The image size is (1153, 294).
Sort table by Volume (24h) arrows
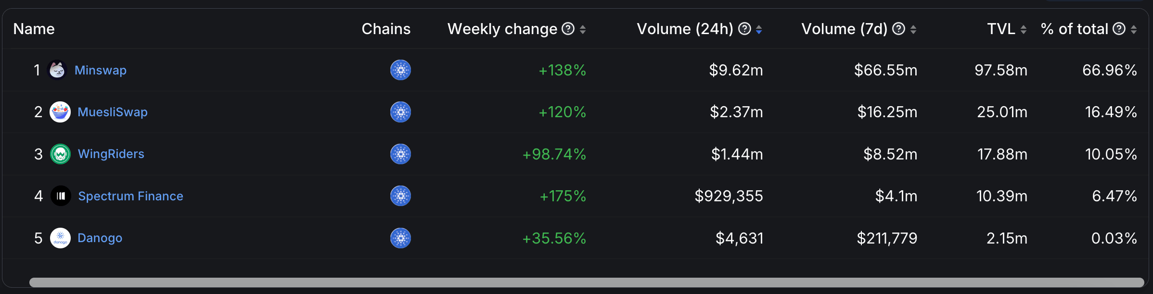[x=759, y=29]
